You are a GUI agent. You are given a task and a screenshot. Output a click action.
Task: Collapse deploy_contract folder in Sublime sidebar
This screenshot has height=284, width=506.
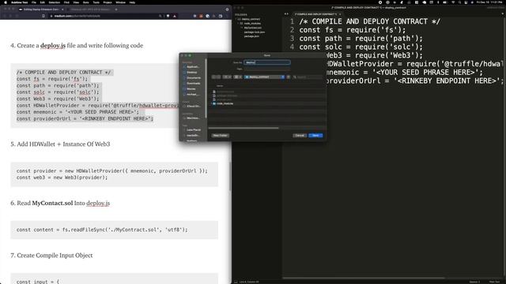(236, 19)
